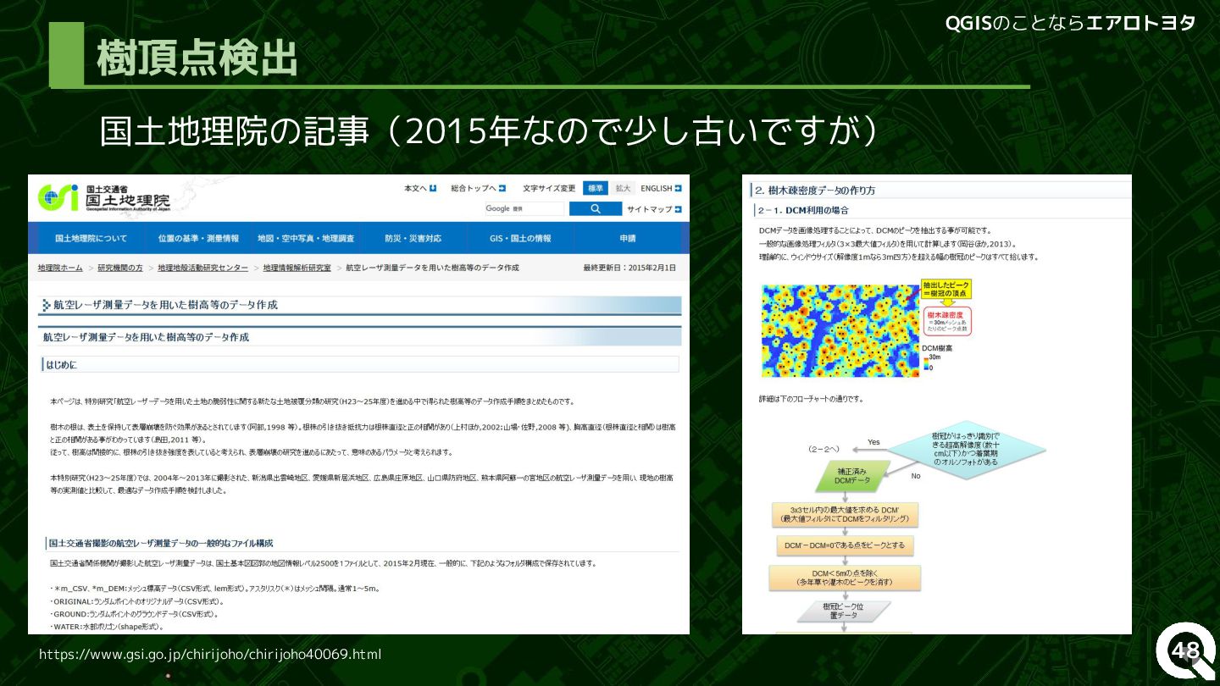Click the 樹冠ピーク位置データ flowchart box

pyautogui.click(x=845, y=611)
